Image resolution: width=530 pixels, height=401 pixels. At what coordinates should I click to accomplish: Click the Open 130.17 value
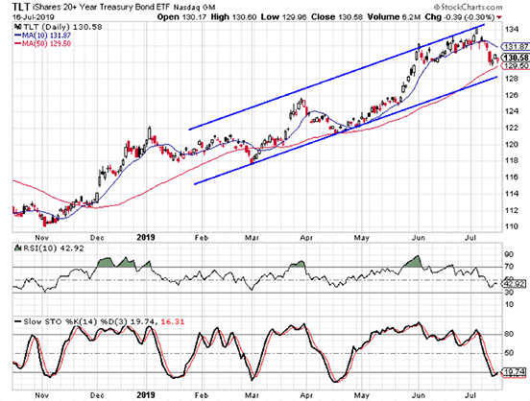(181, 17)
